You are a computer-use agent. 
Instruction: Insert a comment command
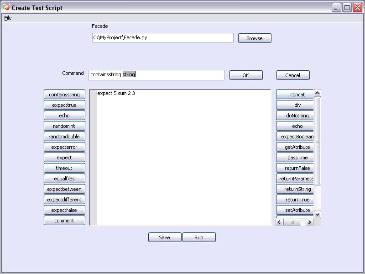click(x=64, y=221)
